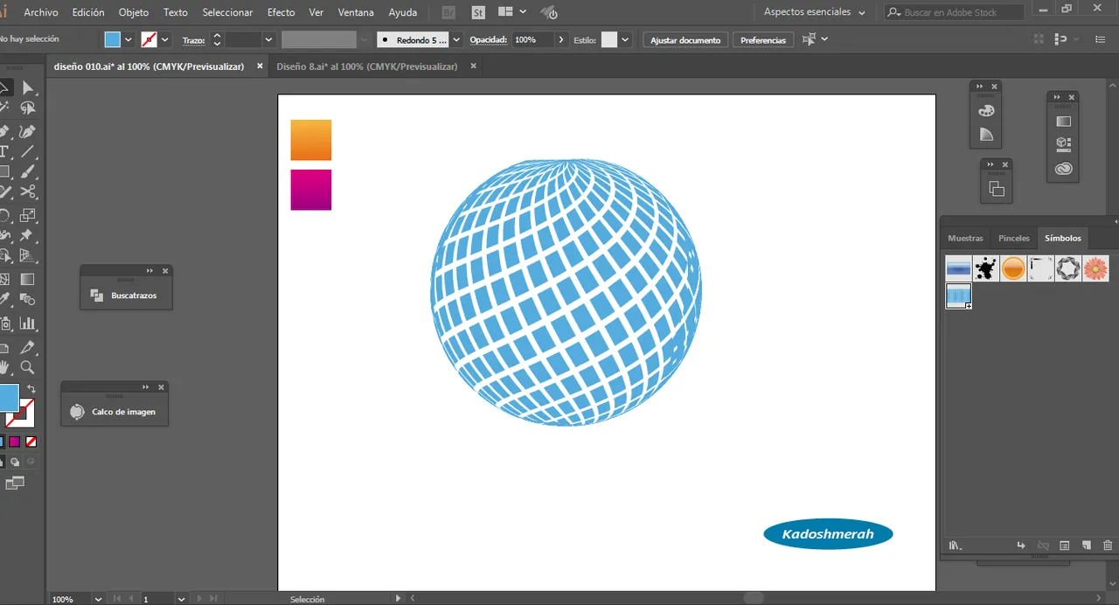
Task: Open the Buscatrazos panel icon
Action: click(x=98, y=296)
